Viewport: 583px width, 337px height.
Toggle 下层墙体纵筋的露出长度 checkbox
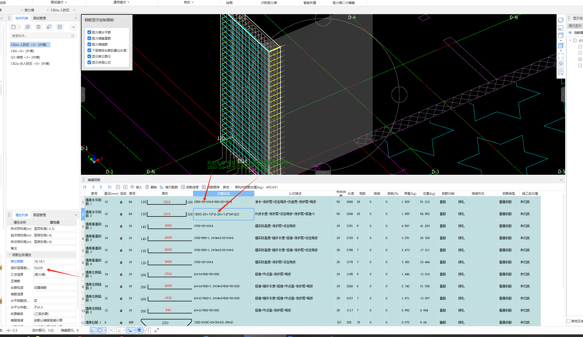tap(89, 50)
